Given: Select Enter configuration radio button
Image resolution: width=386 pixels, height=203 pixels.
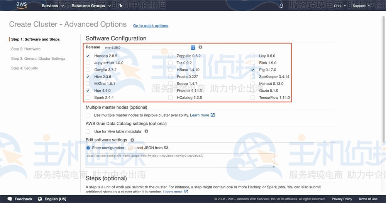Looking at the screenshot, I should [88, 148].
